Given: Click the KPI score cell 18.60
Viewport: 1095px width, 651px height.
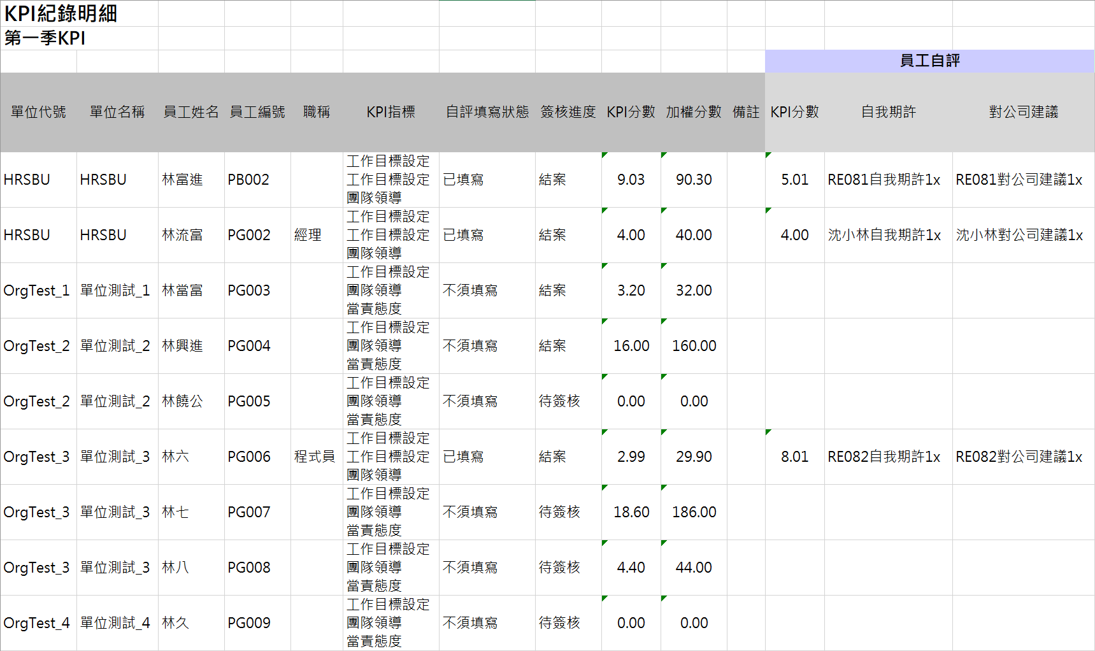Looking at the screenshot, I should (631, 512).
